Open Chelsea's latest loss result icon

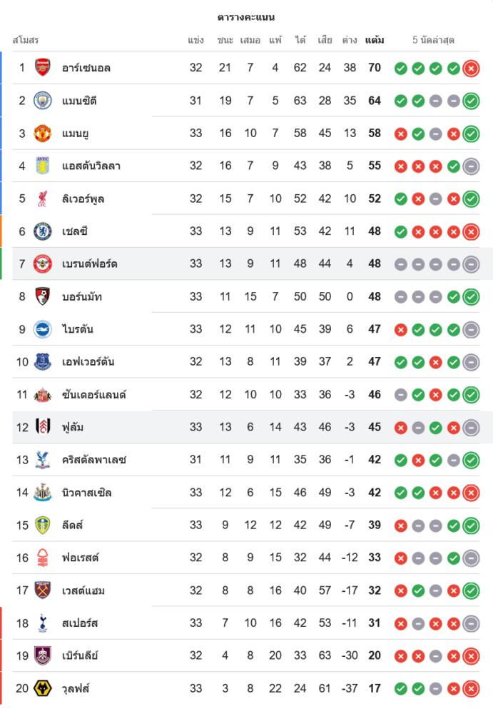(x=471, y=231)
